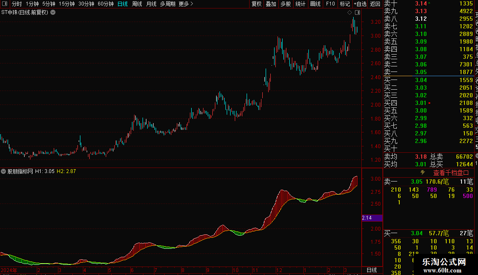
Task: Click the 10 month label on time axis
Action: 235,270
